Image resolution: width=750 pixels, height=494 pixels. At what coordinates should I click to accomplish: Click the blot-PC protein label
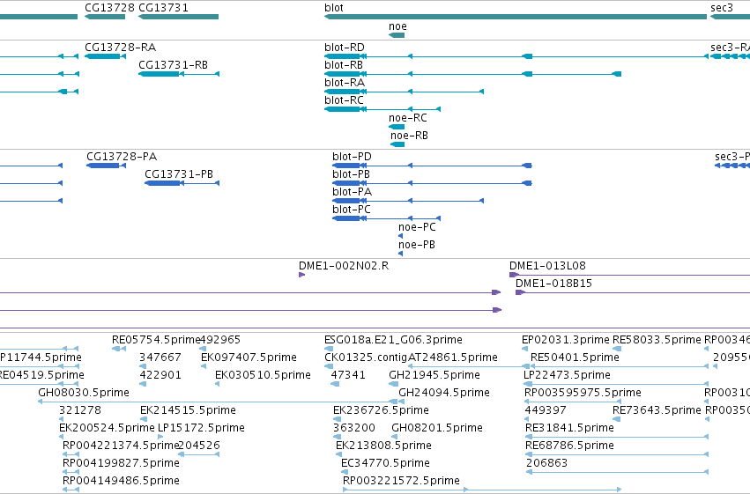tap(351, 210)
